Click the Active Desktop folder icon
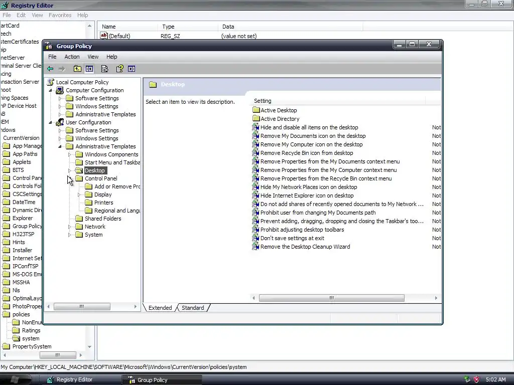This screenshot has height=385, width=514. coord(256,110)
